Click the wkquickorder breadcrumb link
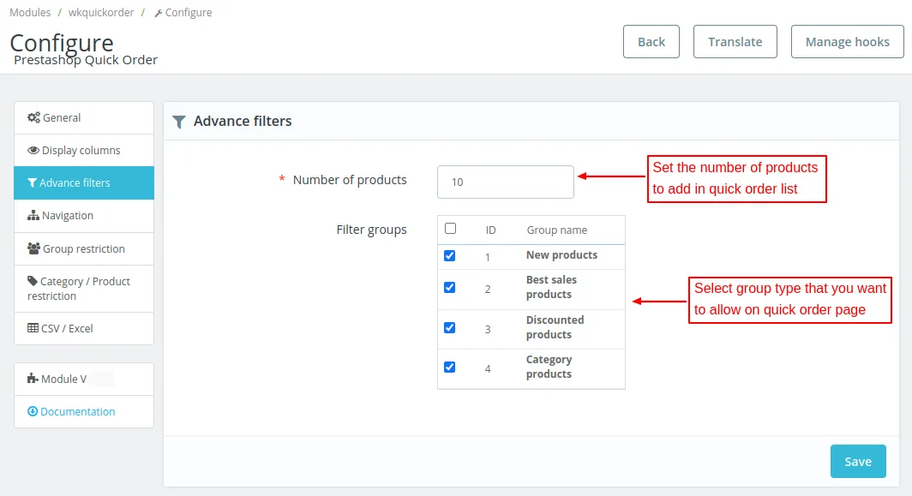The width and height of the screenshot is (912, 496). 100,12
